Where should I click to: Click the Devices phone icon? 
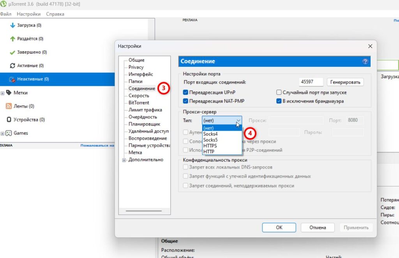point(9,119)
